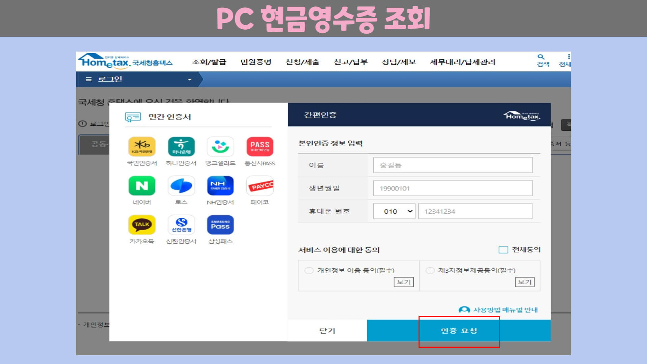Click the 인증 요청 button
The image size is (647, 364).
pyautogui.click(x=459, y=331)
